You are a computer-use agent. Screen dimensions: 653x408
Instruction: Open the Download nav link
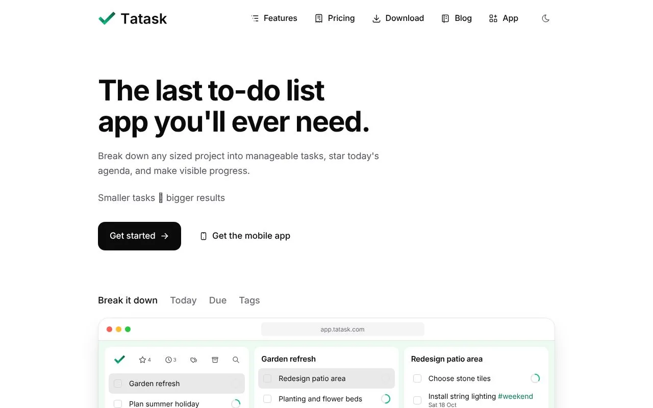click(x=398, y=18)
